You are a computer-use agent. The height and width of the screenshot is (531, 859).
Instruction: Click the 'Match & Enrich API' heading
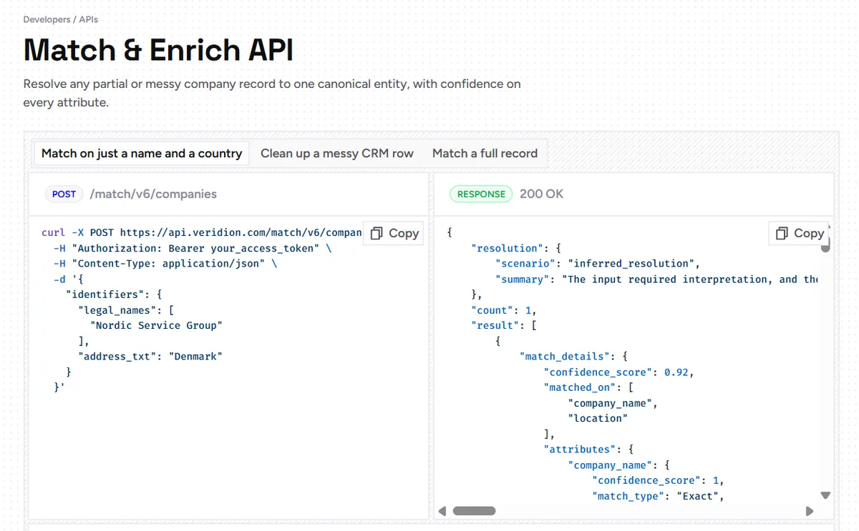point(158,50)
